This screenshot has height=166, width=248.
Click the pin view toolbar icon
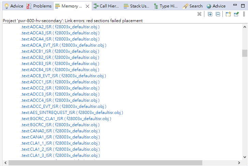click(236, 14)
